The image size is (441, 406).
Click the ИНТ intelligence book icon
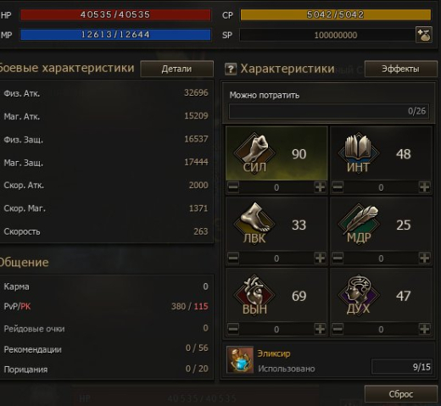(x=359, y=153)
